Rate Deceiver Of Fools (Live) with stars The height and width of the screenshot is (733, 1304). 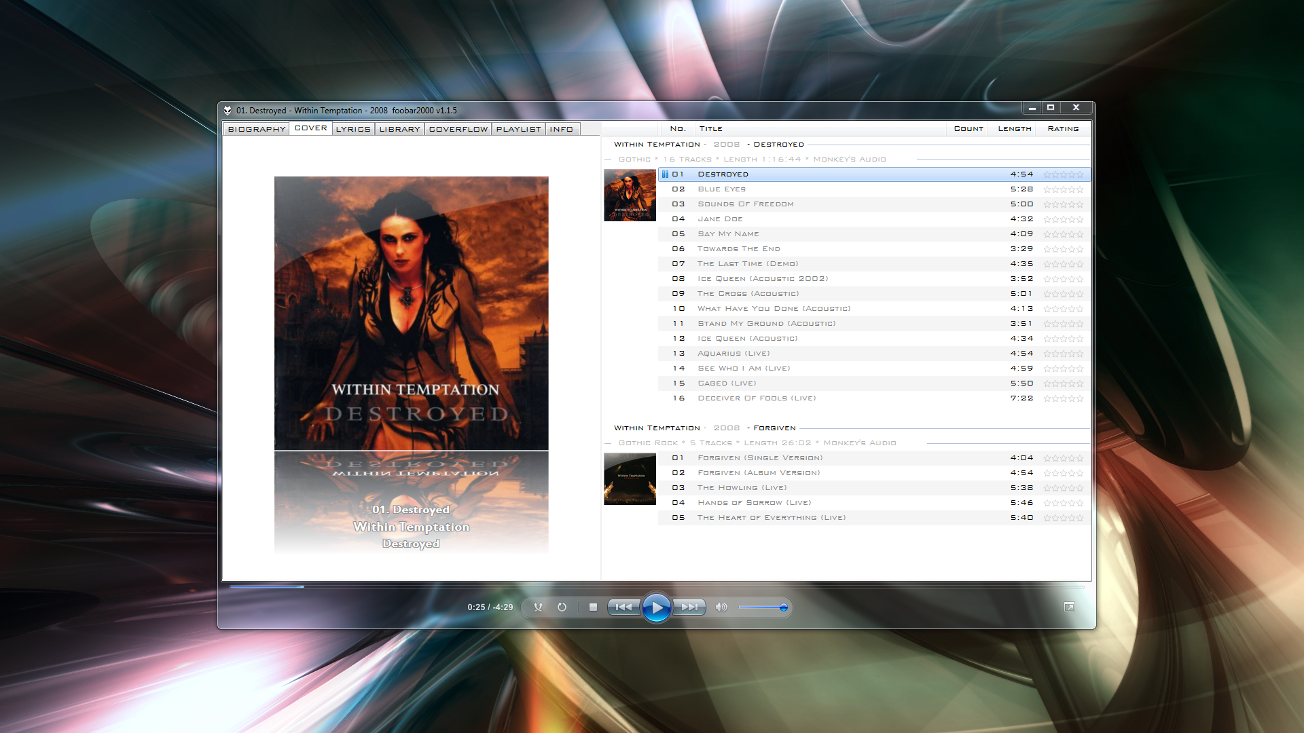coord(1064,398)
